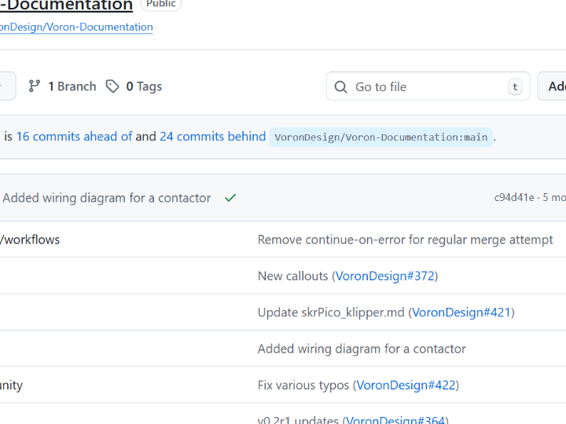Open pull request VoronDesign#364
The height and width of the screenshot is (424, 566).
coord(396,420)
